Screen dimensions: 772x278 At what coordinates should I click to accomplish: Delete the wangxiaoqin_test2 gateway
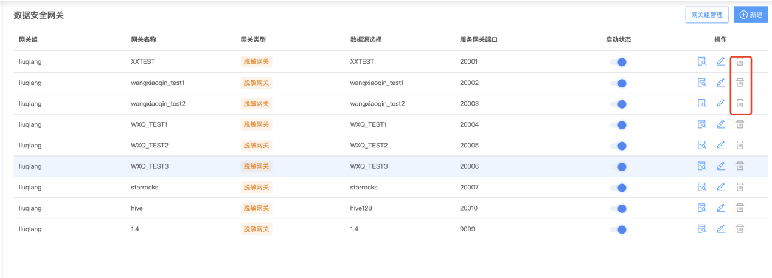click(740, 103)
